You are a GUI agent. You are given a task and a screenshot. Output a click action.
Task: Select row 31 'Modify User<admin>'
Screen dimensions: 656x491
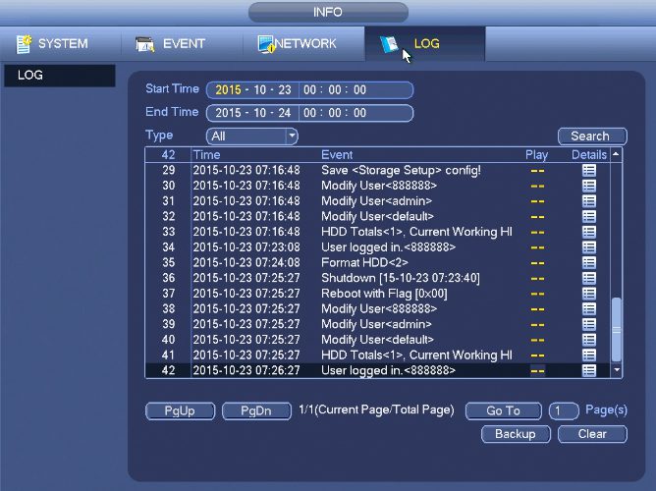(377, 201)
